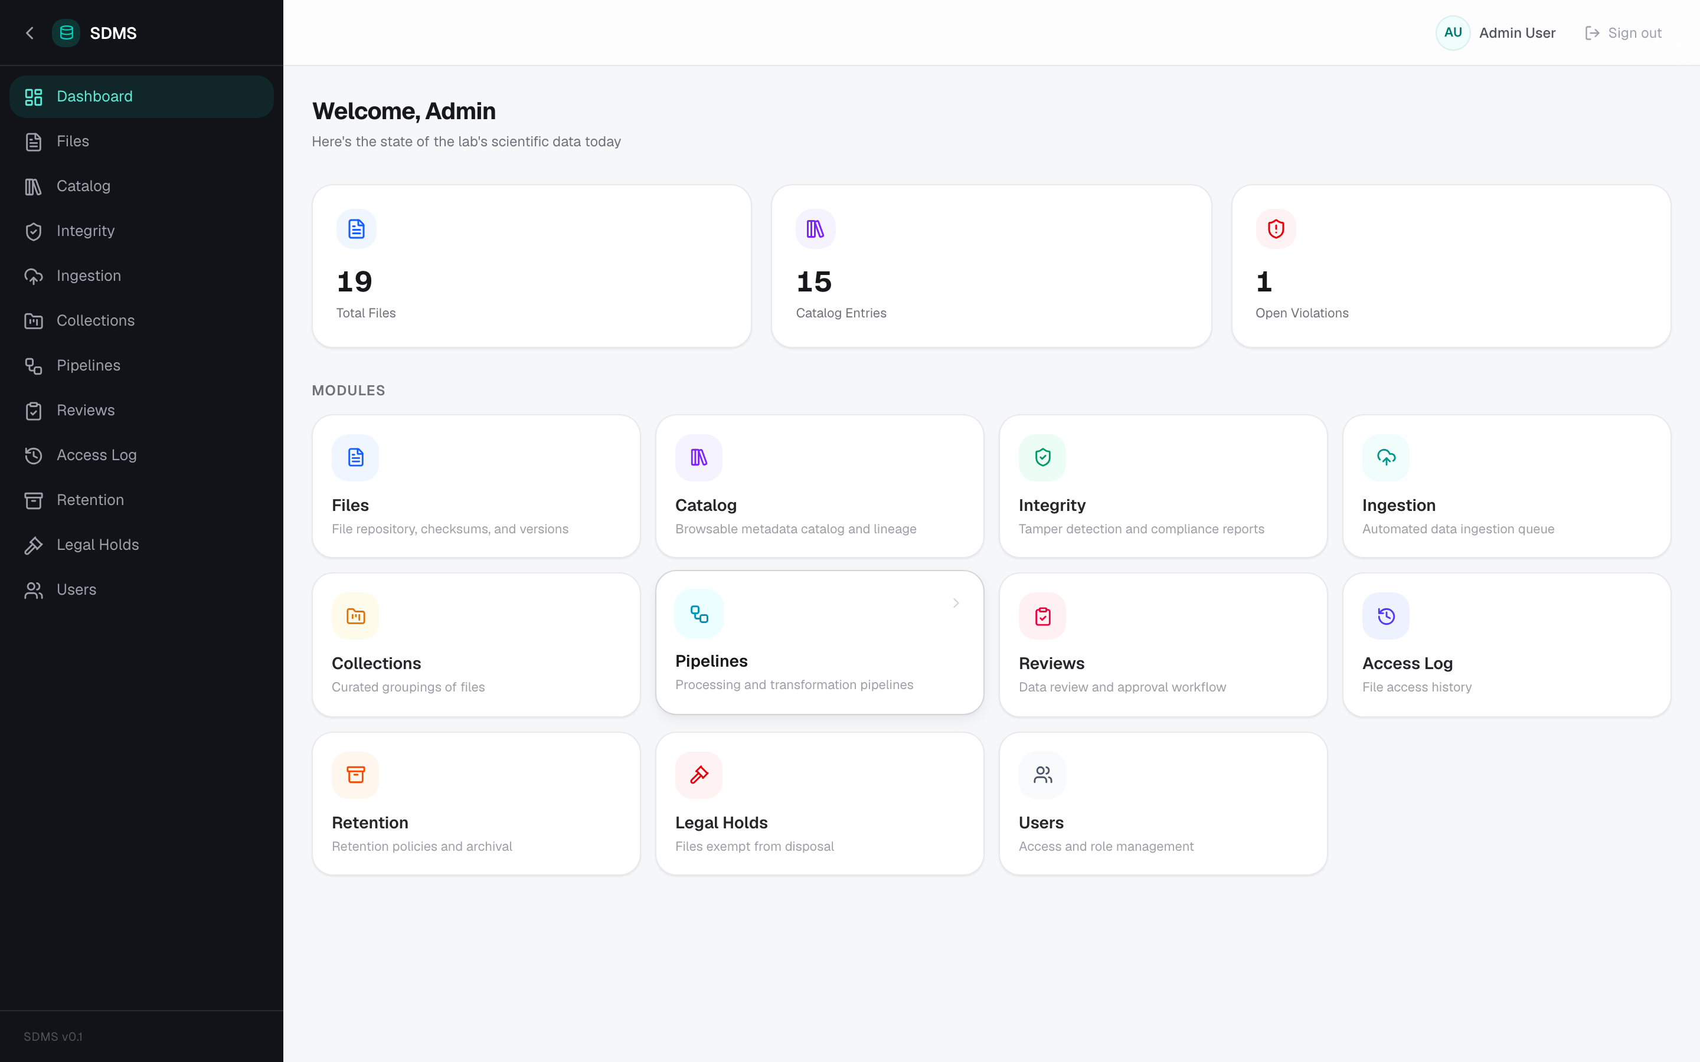Click the 19 Total Files count
1700x1062 pixels.
355,283
